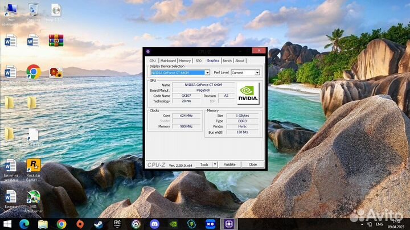This screenshot has width=410, height=230.
Task: Launch Microsoft Edge from the taskbar
Action: pyautogui.click(x=24, y=224)
